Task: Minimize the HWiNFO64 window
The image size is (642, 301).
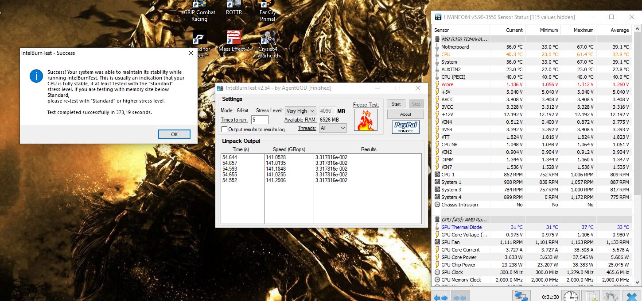Action: [591, 17]
